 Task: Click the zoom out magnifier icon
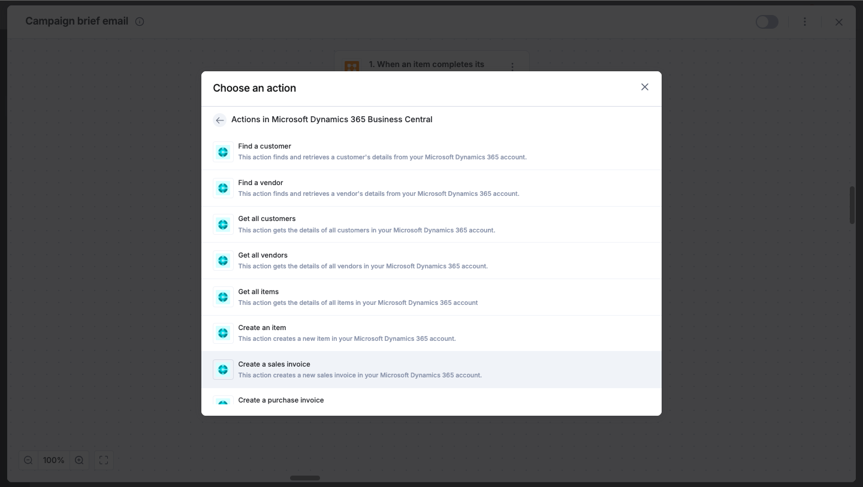pyautogui.click(x=28, y=460)
